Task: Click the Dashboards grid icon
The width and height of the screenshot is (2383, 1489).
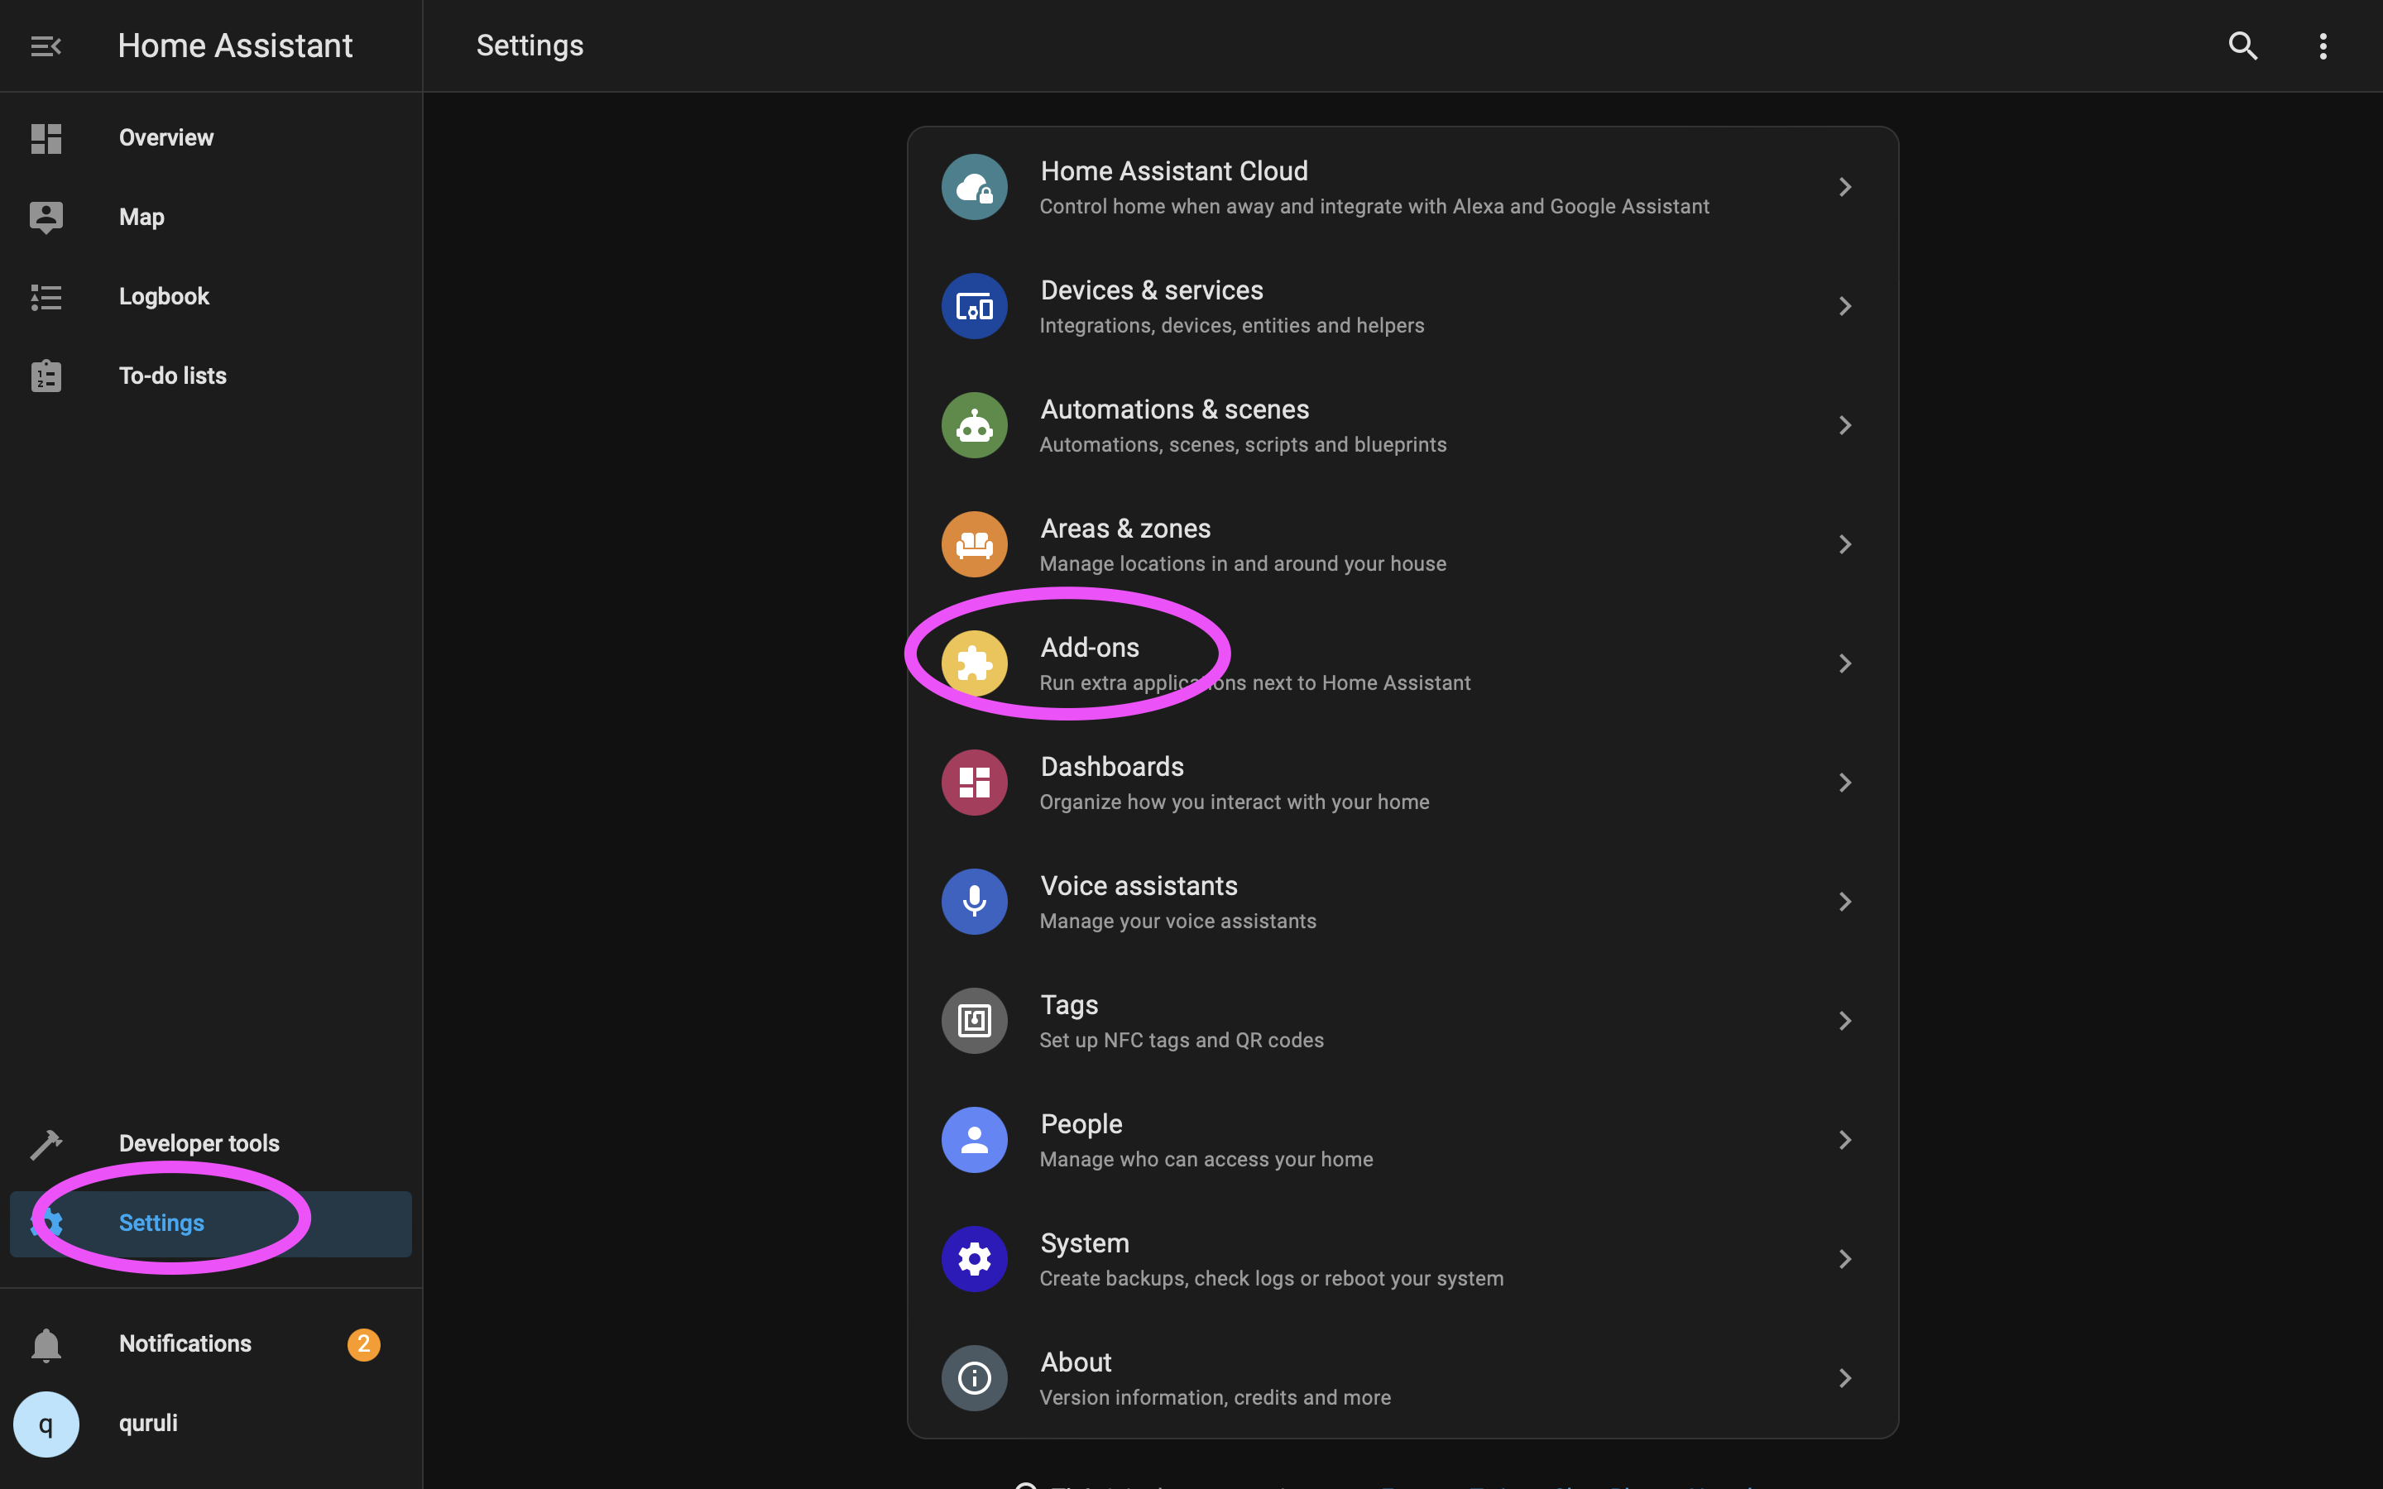Action: 974,783
